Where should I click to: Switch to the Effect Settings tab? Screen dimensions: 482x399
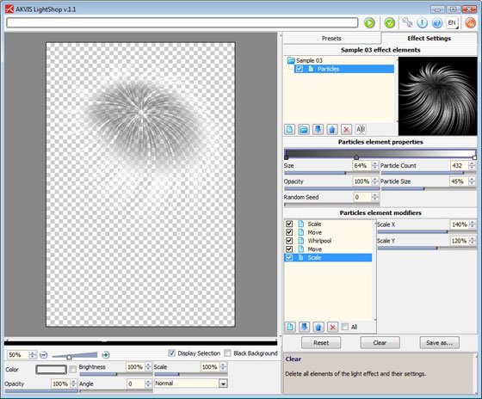tap(429, 39)
